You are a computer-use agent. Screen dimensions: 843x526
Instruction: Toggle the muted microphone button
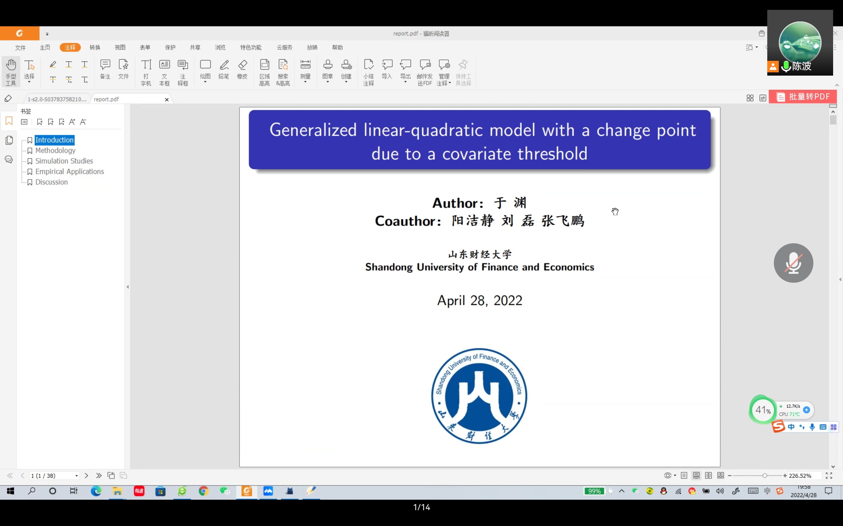(793, 263)
